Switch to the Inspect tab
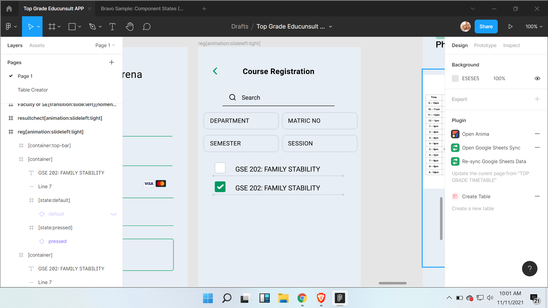The width and height of the screenshot is (548, 308). tap(511, 45)
